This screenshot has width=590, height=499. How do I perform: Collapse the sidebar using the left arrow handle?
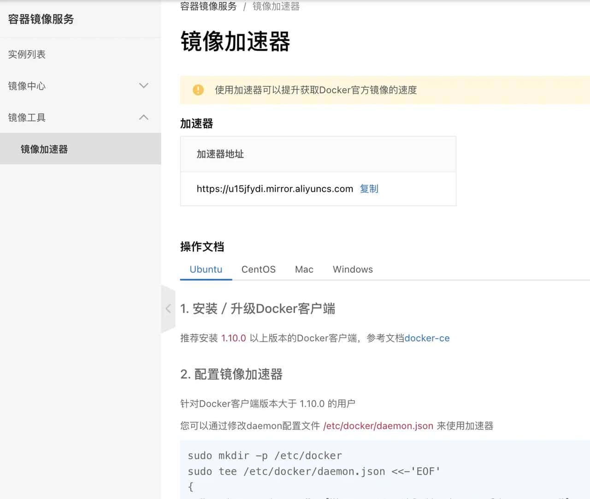(x=168, y=309)
